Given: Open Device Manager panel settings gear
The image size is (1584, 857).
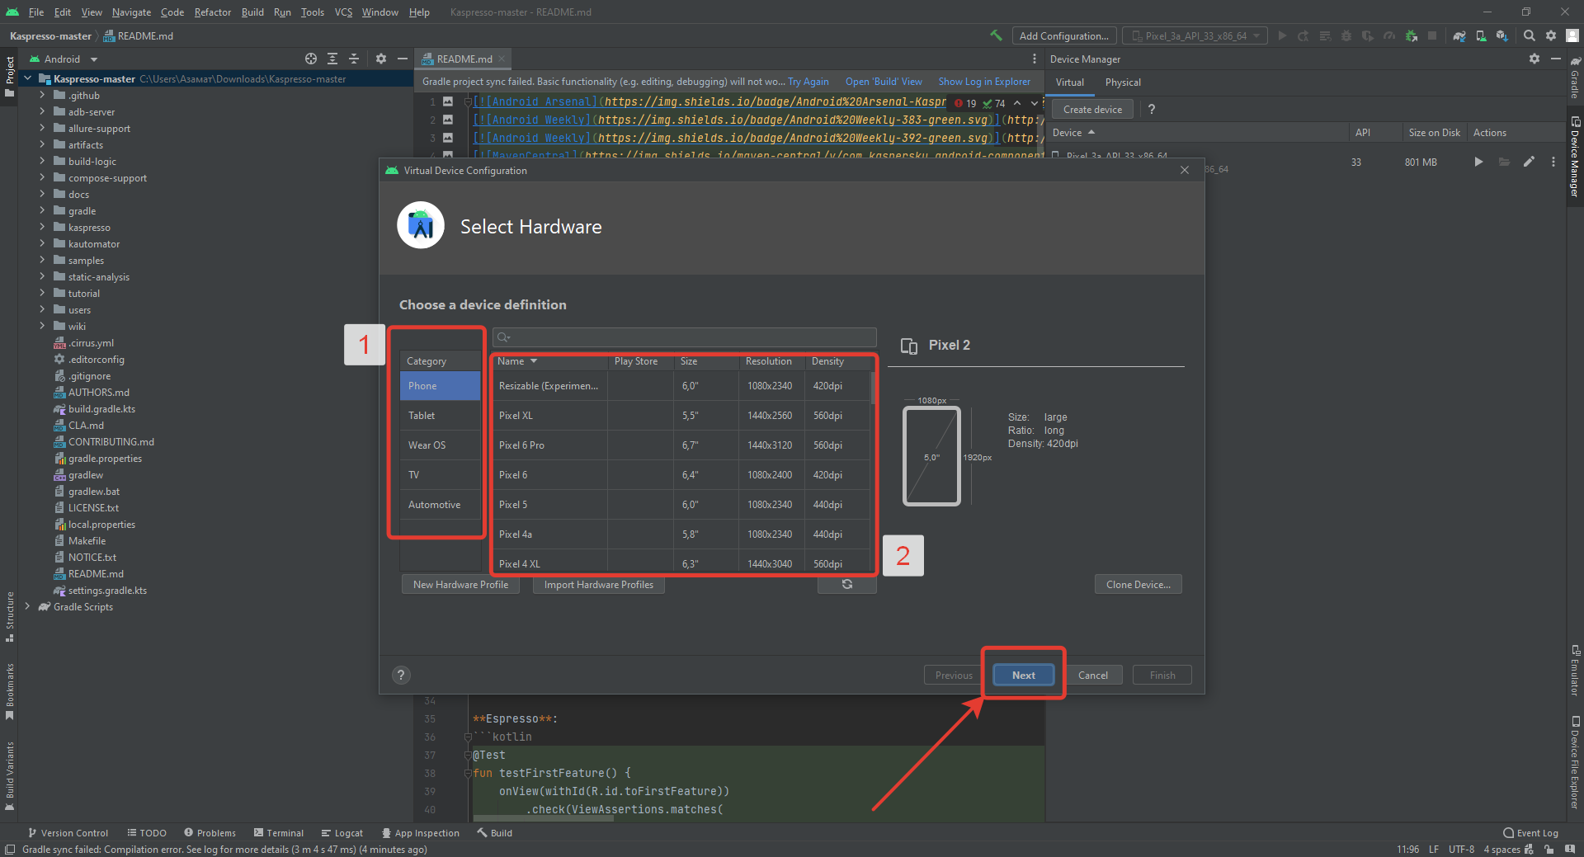Looking at the screenshot, I should (x=1534, y=59).
